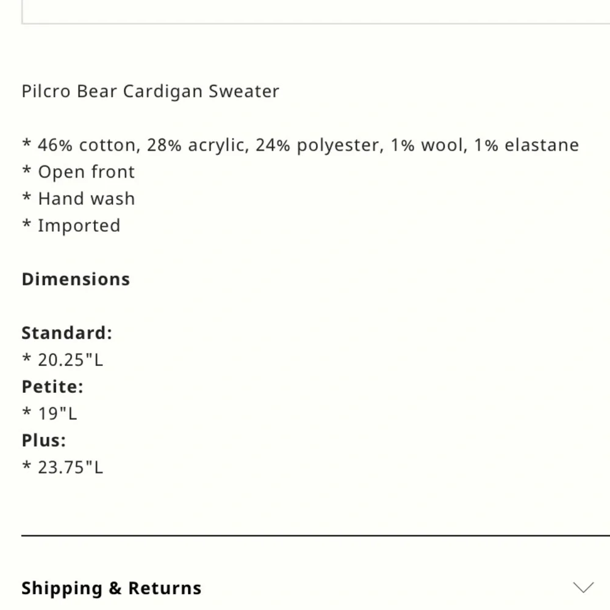This screenshot has height=610, width=610.
Task: Expand the Shipping & Returns chevron arrow
Action: point(583,587)
